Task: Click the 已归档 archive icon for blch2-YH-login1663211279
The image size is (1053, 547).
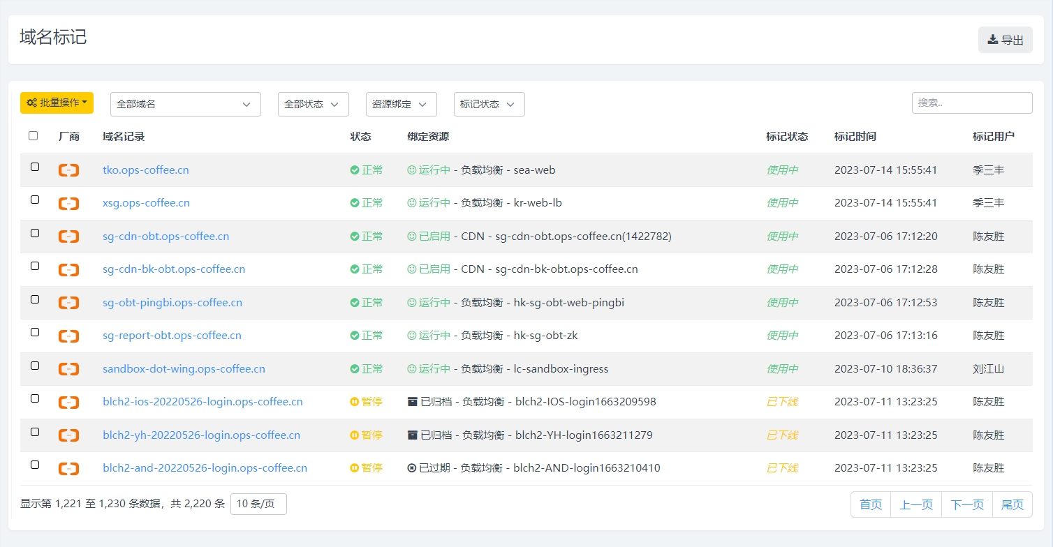Action: (x=412, y=435)
